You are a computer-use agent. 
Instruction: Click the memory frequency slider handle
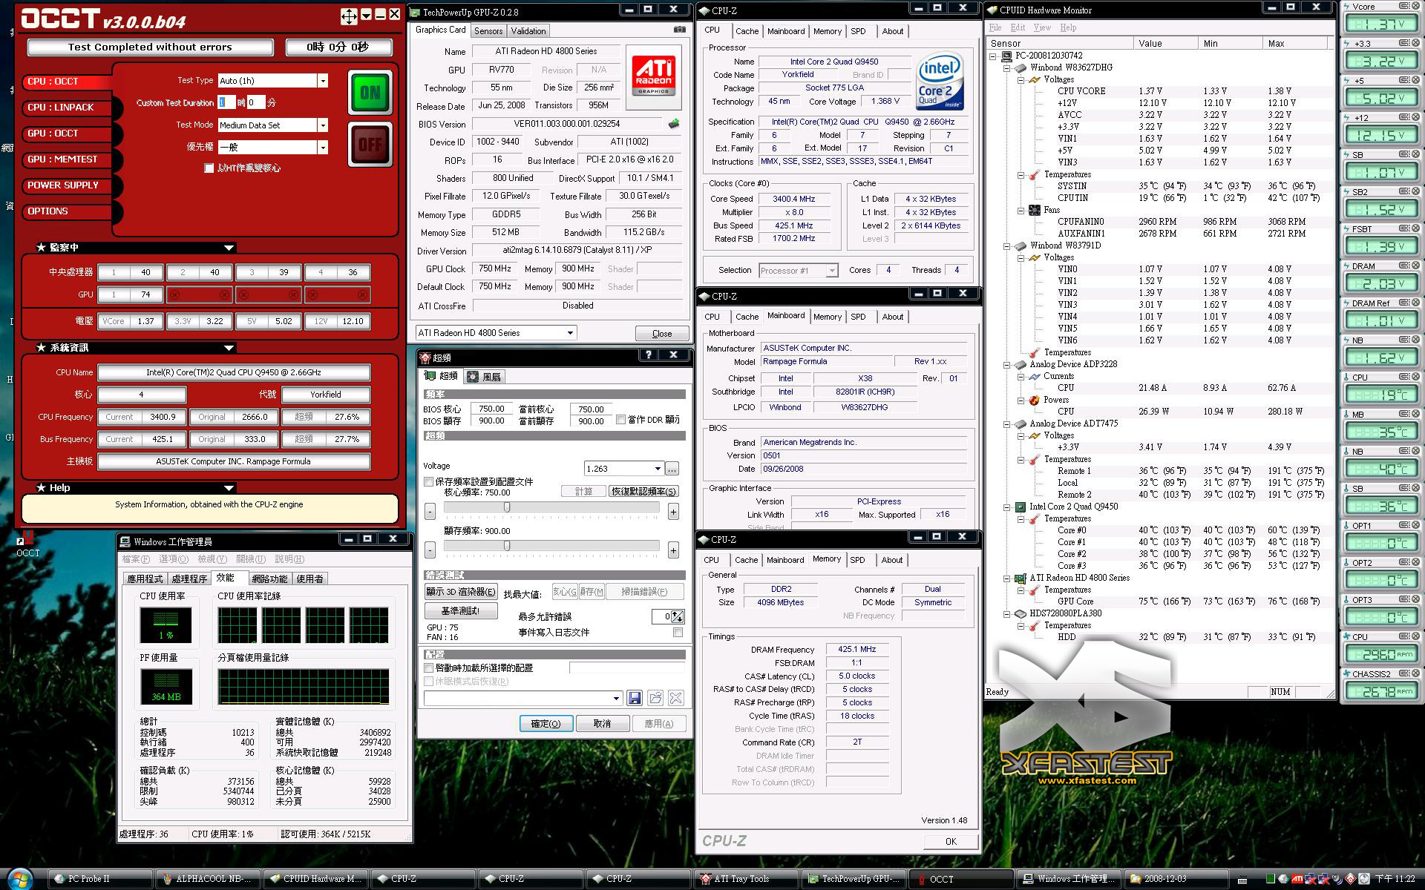[507, 546]
